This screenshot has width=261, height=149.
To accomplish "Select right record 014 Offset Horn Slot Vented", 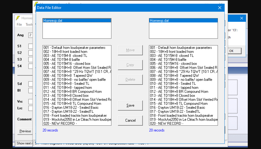I will [x=183, y=100].
